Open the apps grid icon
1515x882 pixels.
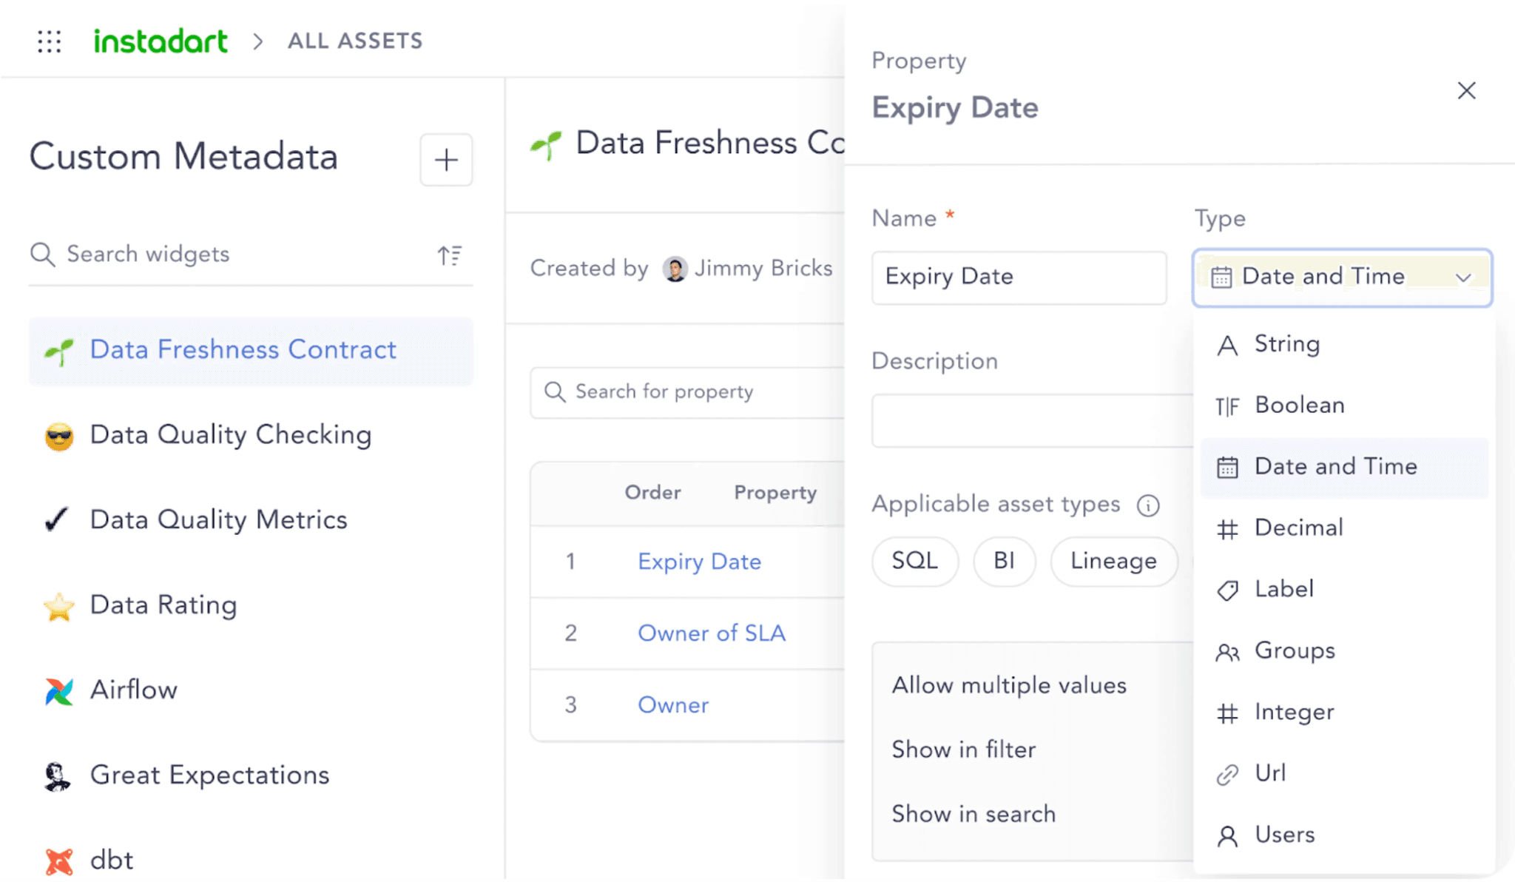(x=50, y=41)
